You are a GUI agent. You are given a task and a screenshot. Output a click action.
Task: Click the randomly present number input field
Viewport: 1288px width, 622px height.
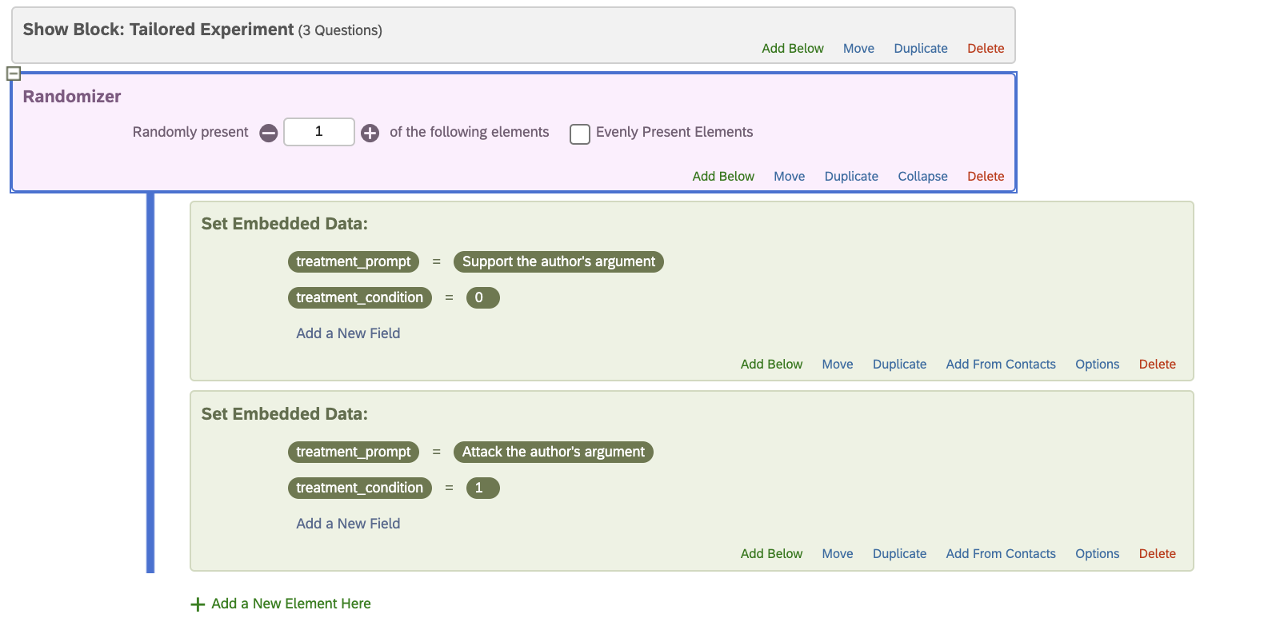(x=318, y=132)
